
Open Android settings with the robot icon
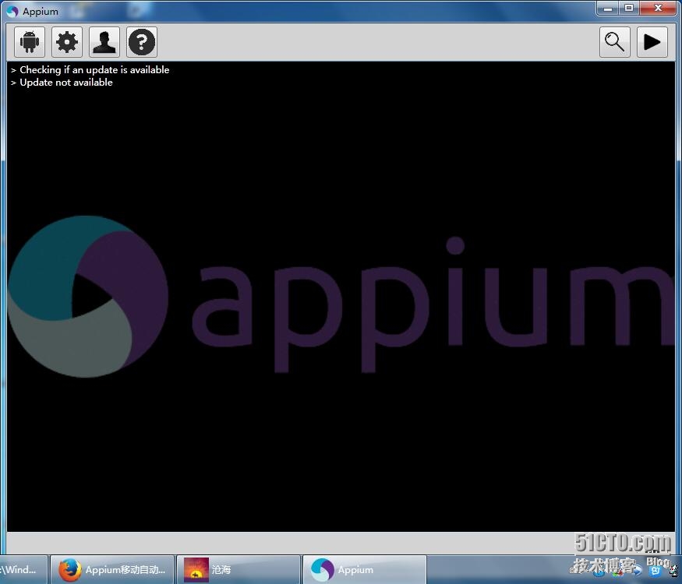coord(30,42)
